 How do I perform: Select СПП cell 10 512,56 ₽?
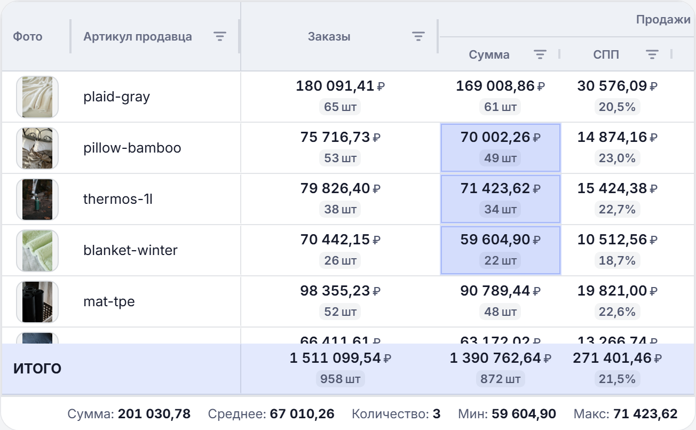click(617, 250)
